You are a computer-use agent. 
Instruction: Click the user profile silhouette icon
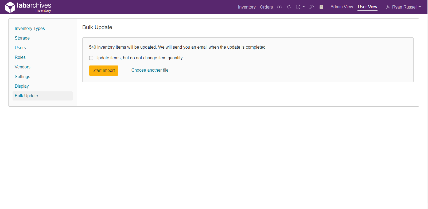point(388,7)
